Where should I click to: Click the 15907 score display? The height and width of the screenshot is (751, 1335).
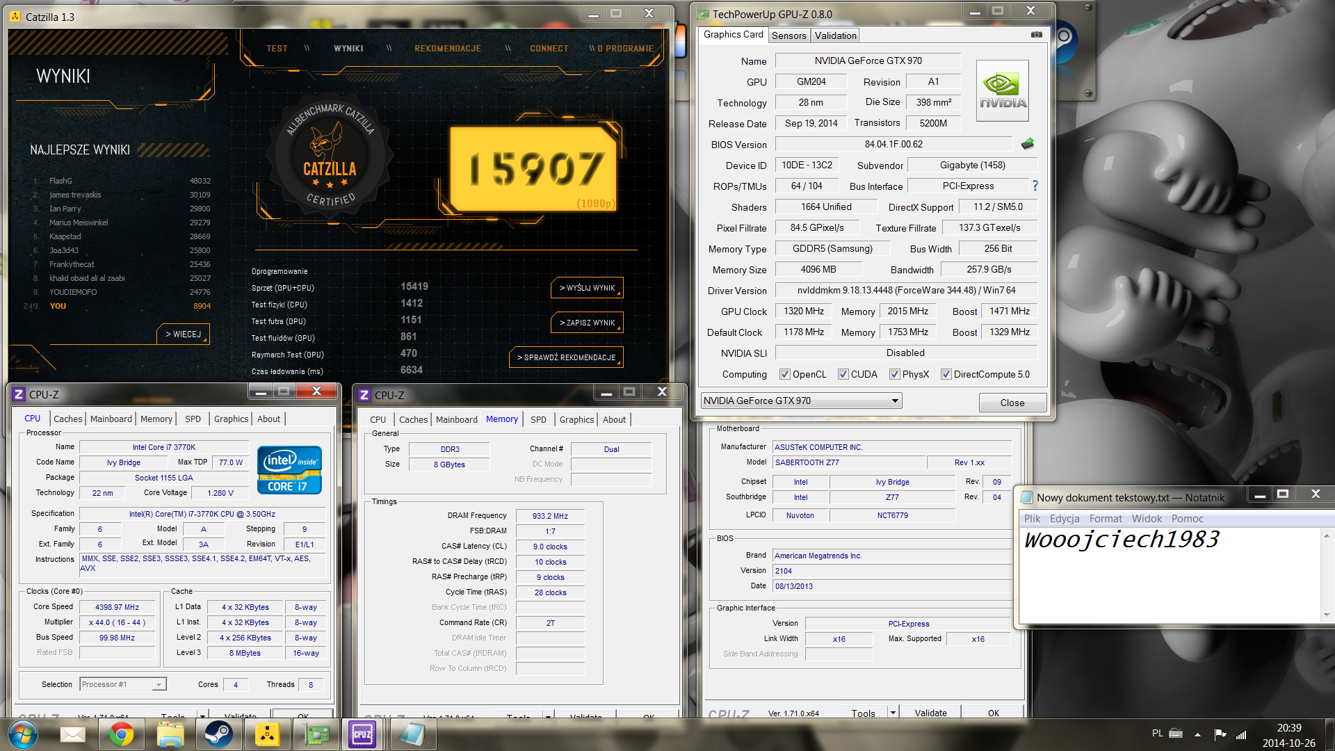tap(533, 169)
